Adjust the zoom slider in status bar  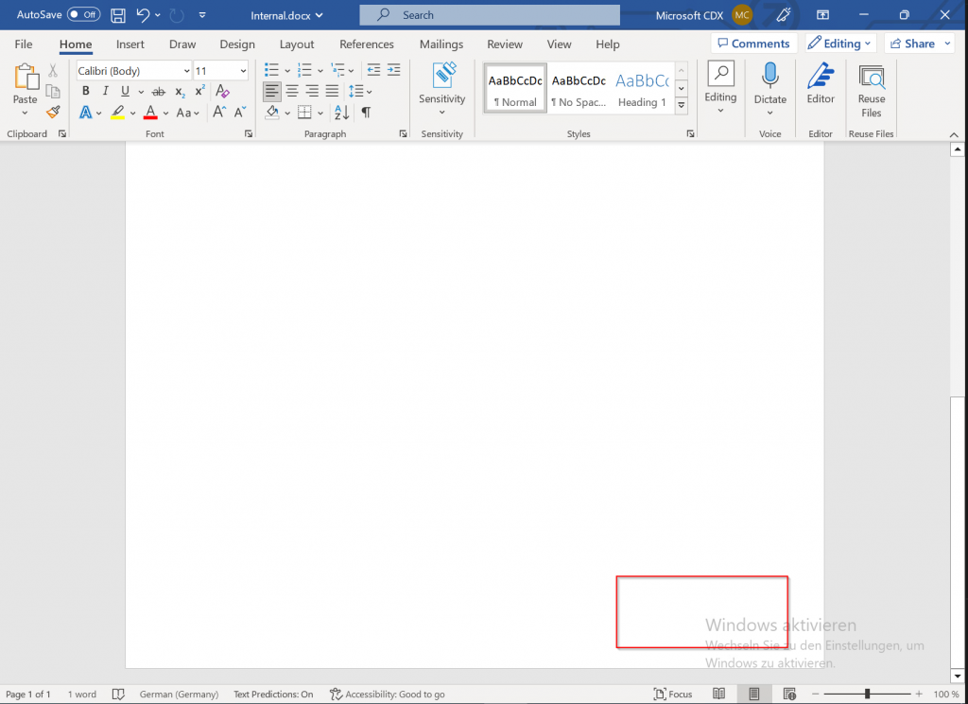coord(867,695)
